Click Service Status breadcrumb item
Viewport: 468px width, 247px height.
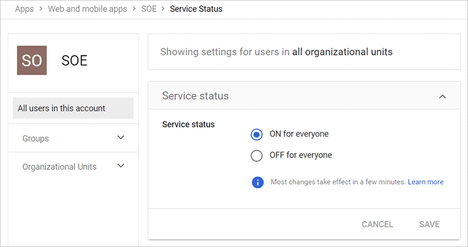point(196,9)
